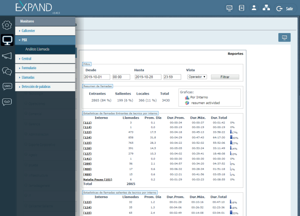The image size is (300, 216).
Task: Select Análisis Llamada menu item
Action: pos(45,49)
